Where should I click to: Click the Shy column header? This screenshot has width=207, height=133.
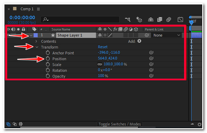(x=100, y=29)
